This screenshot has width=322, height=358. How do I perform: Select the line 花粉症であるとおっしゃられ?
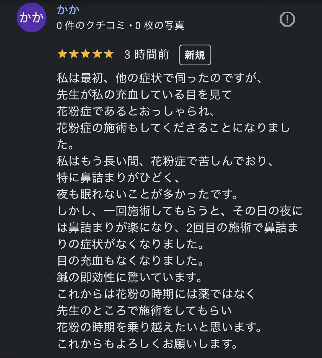(x=136, y=111)
